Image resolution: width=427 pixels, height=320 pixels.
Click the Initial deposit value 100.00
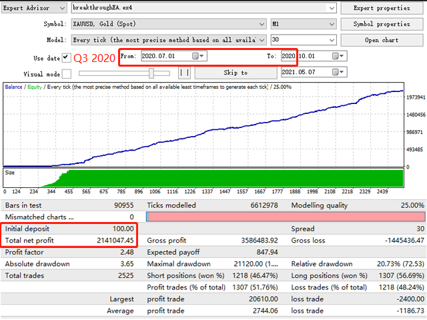pyautogui.click(x=123, y=229)
